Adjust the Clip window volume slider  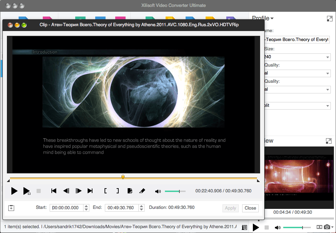pyautogui.click(x=175, y=191)
